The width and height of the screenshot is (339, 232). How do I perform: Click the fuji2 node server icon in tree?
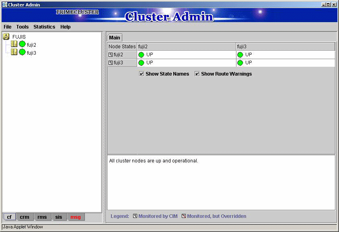pos(14,44)
